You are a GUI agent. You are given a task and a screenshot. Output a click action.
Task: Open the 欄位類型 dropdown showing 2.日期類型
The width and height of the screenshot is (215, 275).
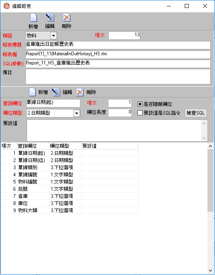[76, 113]
